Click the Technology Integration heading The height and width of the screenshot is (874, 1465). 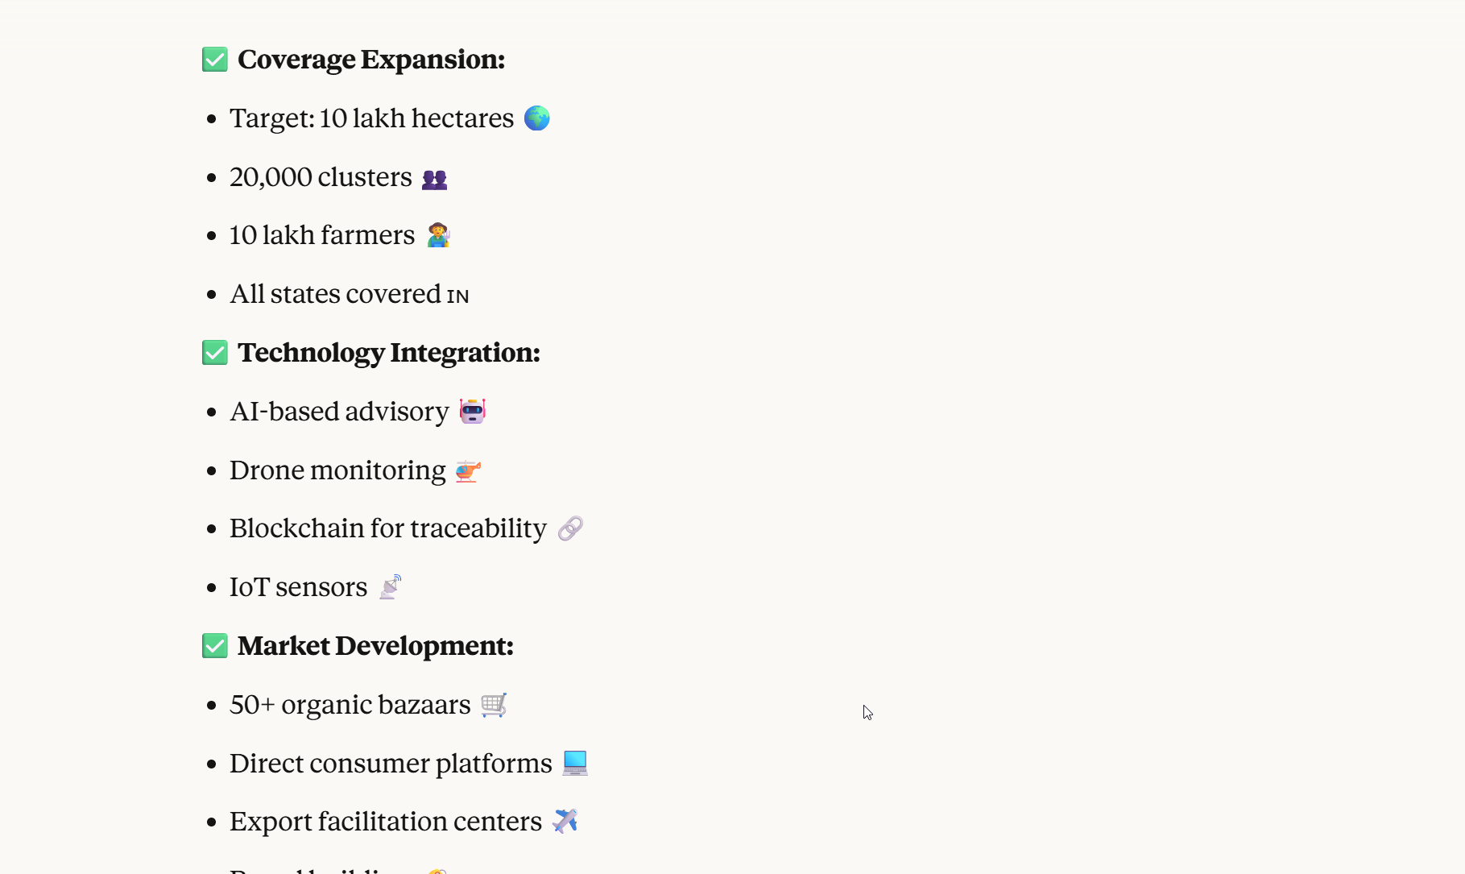[389, 353]
